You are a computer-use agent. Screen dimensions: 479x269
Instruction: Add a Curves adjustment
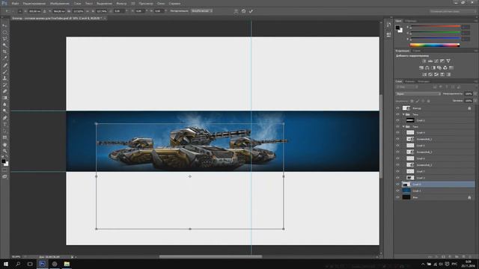point(436,61)
